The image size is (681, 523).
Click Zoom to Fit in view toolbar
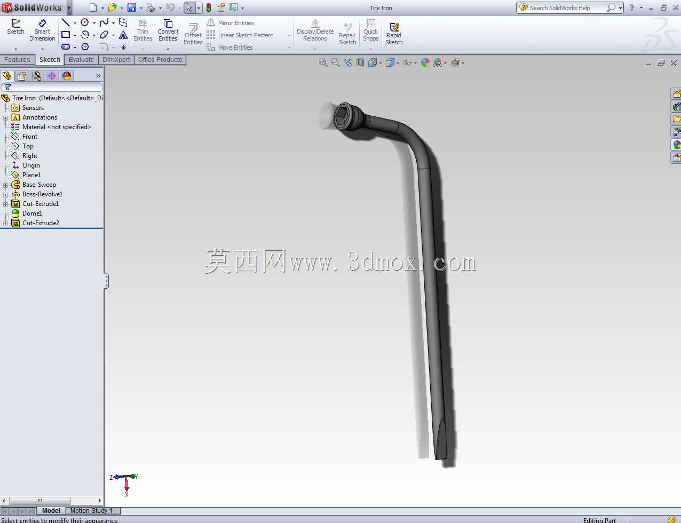[x=323, y=62]
